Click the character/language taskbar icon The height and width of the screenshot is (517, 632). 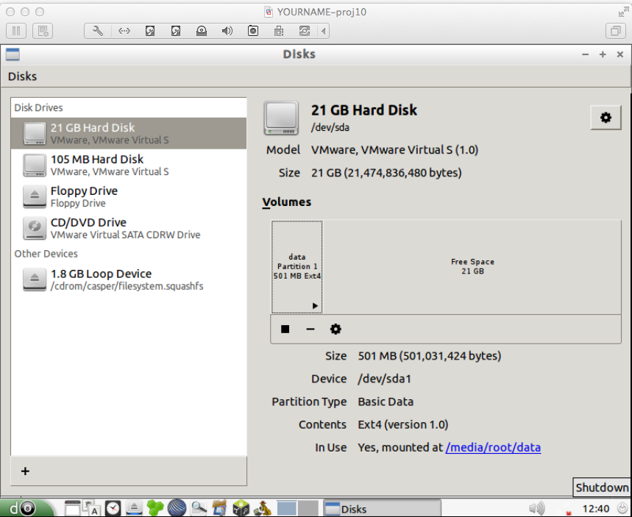92,508
